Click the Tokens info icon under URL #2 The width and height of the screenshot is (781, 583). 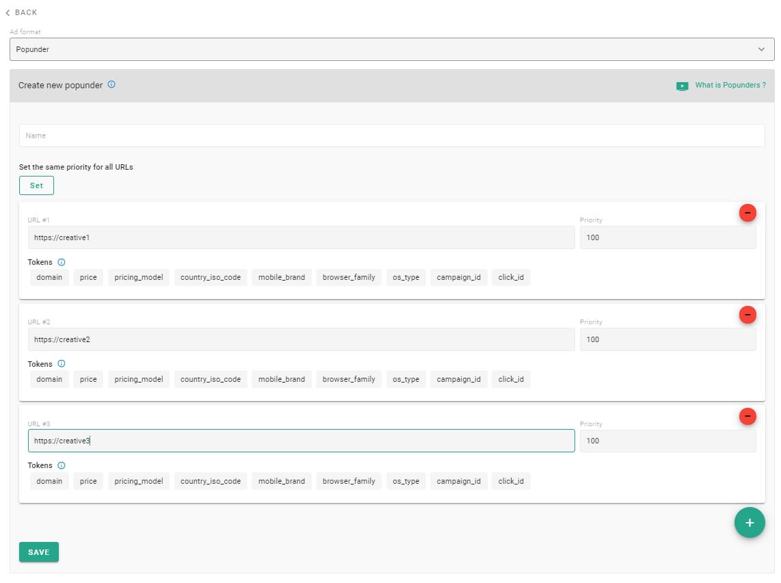62,364
